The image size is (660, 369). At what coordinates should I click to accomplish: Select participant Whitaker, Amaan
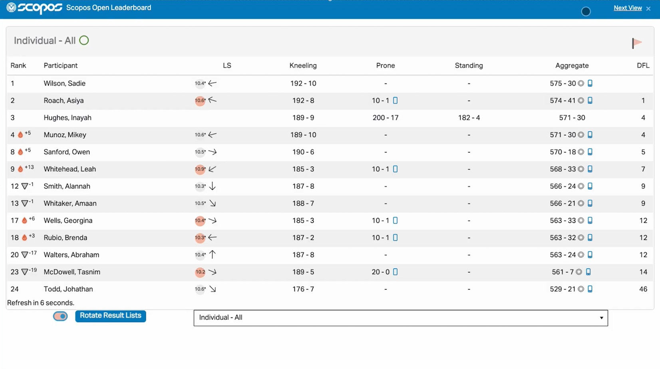coord(70,204)
